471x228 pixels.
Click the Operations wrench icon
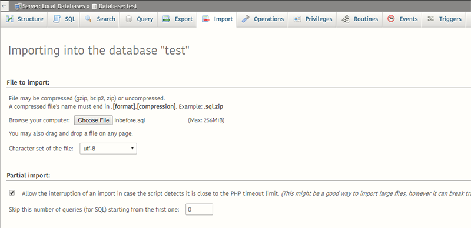tap(246, 19)
